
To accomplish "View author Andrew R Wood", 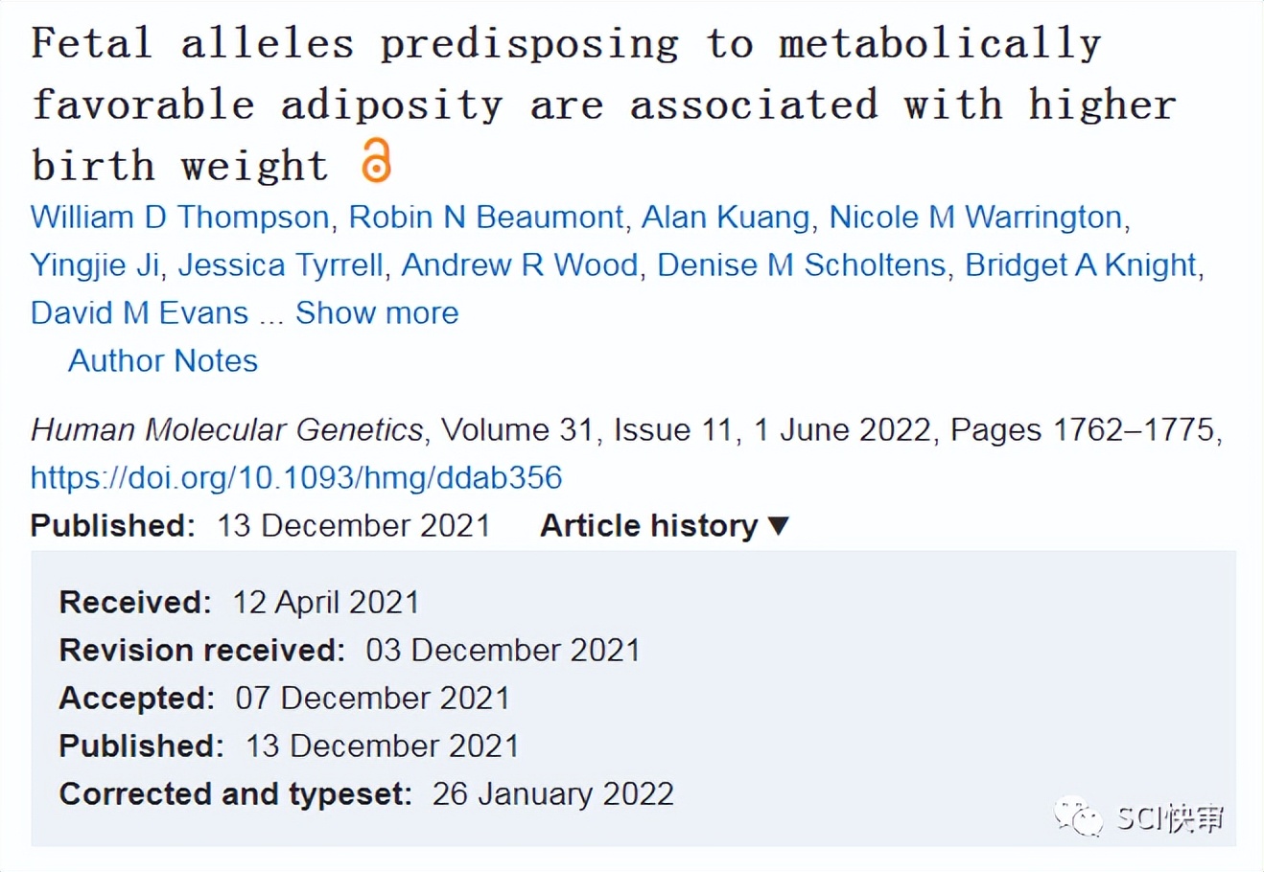I will [x=519, y=264].
